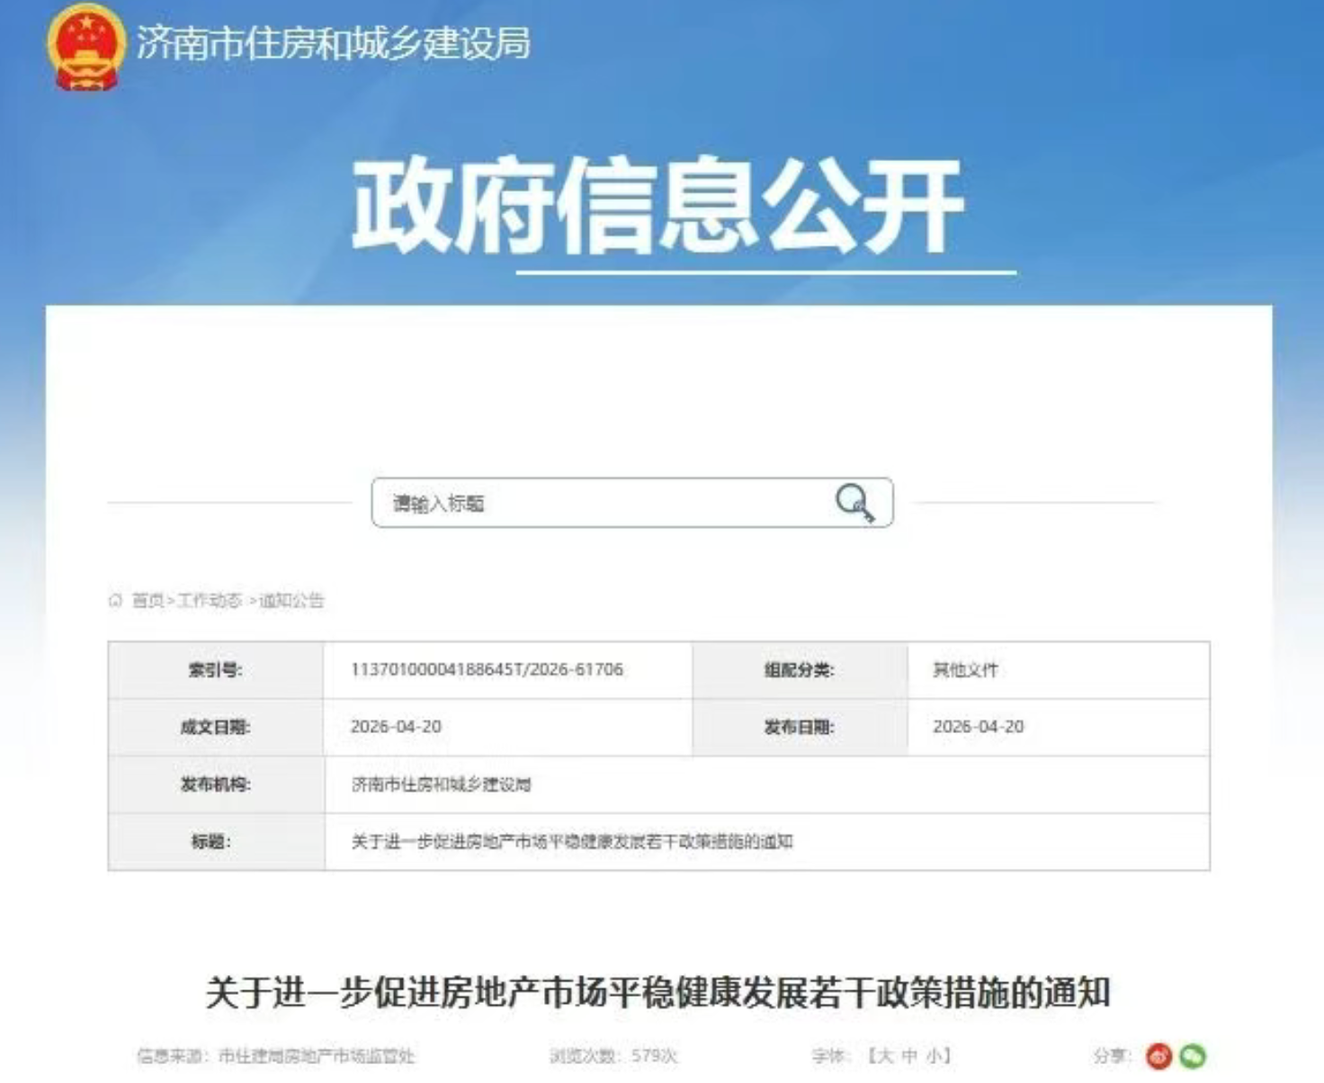Click the national emblem logo in header
This screenshot has width=1324, height=1083.
[85, 47]
